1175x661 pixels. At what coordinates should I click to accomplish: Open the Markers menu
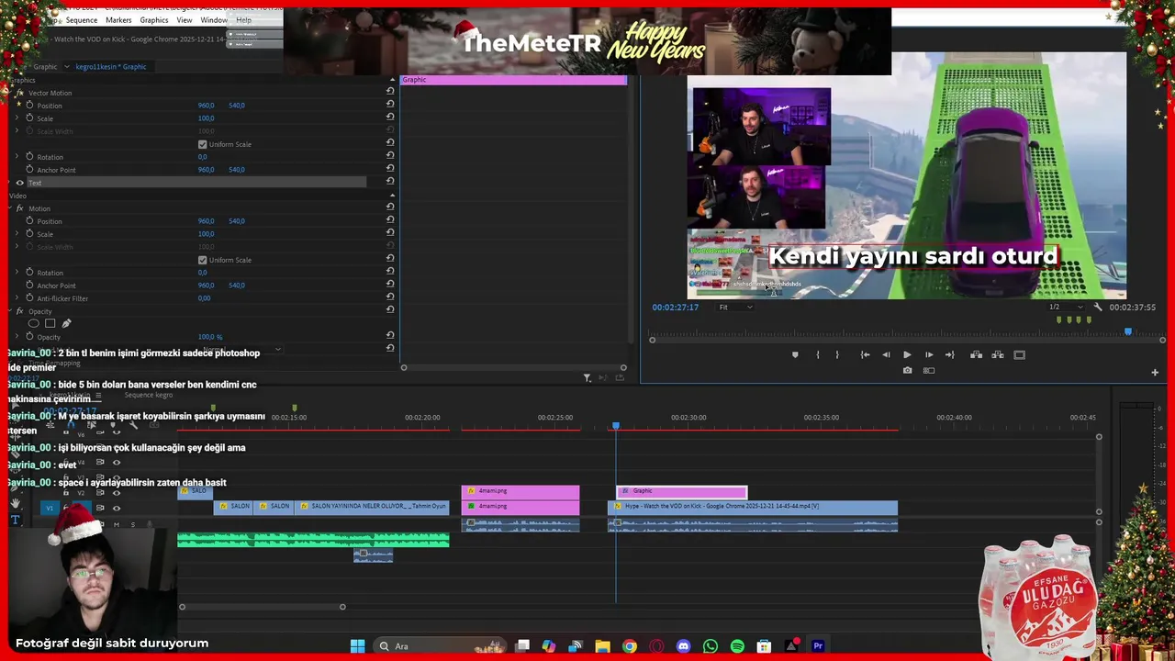pos(118,20)
